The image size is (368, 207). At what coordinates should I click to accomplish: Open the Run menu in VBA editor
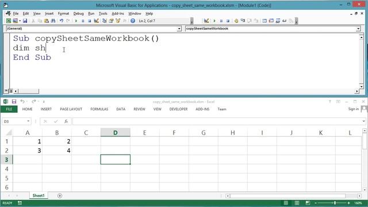(91, 14)
